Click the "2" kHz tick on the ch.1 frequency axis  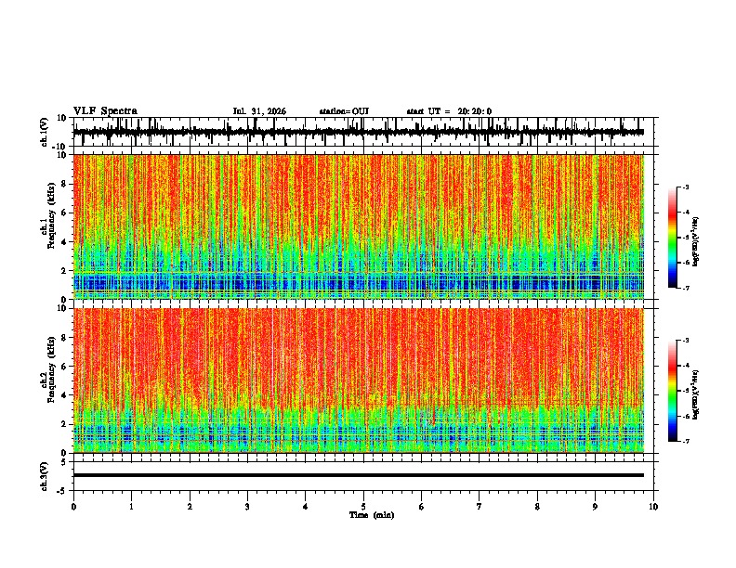pyautogui.click(x=65, y=270)
